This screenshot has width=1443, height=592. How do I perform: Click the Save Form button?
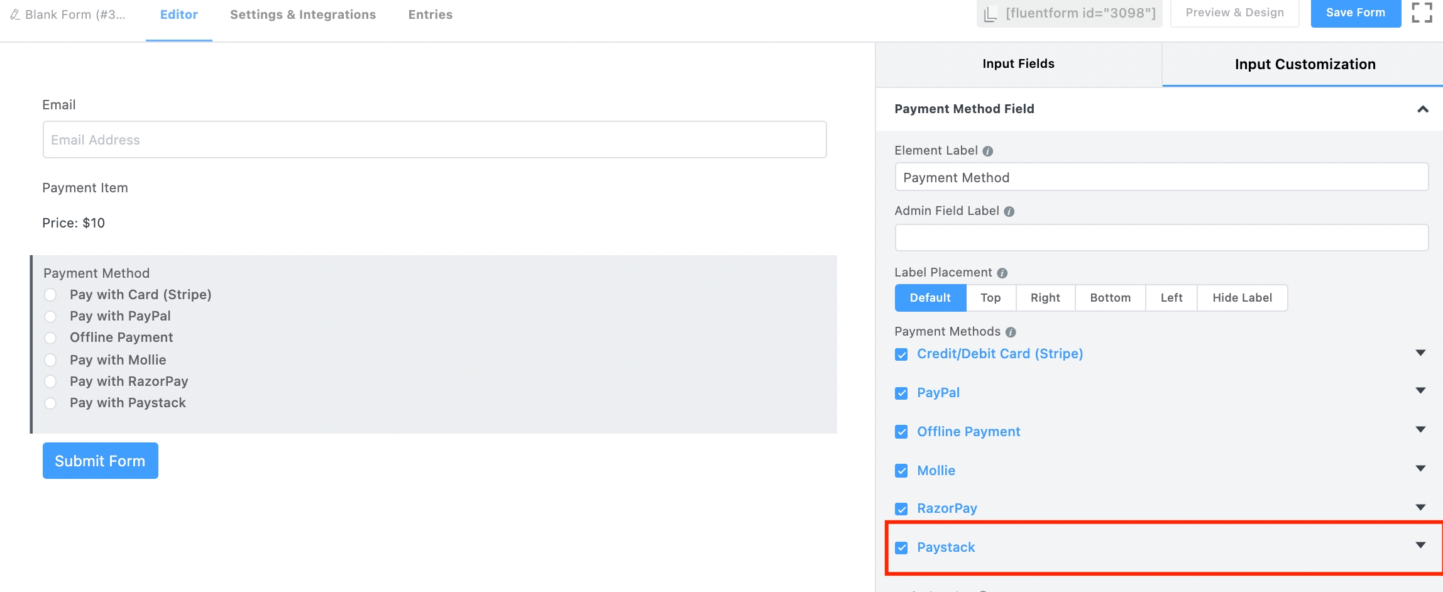tap(1356, 13)
